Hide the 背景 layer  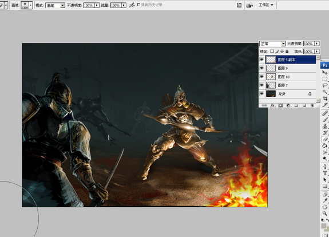[261, 94]
